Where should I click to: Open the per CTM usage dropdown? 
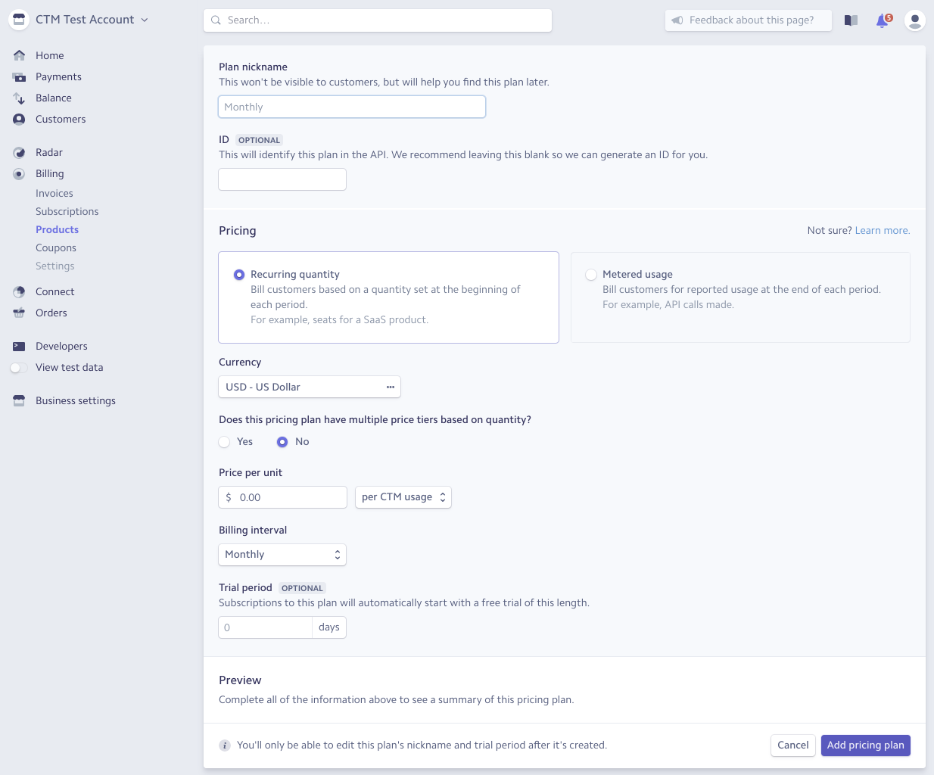pyautogui.click(x=403, y=497)
